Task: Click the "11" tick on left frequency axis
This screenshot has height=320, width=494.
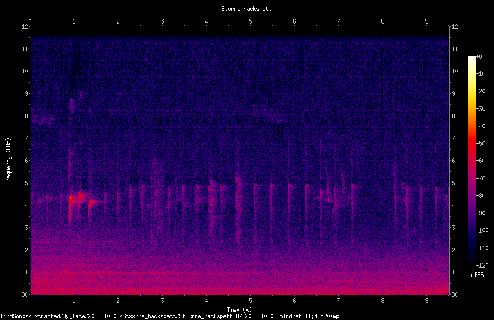Action: (25, 49)
